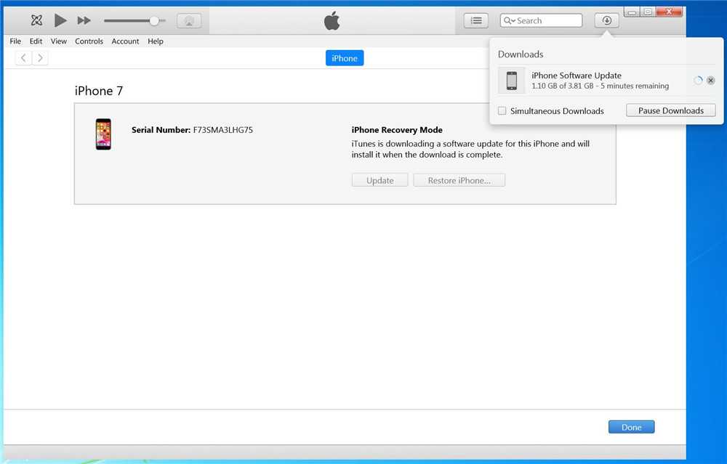Click the Pause Downloads button
Viewport: 727px width, 464px height.
(670, 111)
